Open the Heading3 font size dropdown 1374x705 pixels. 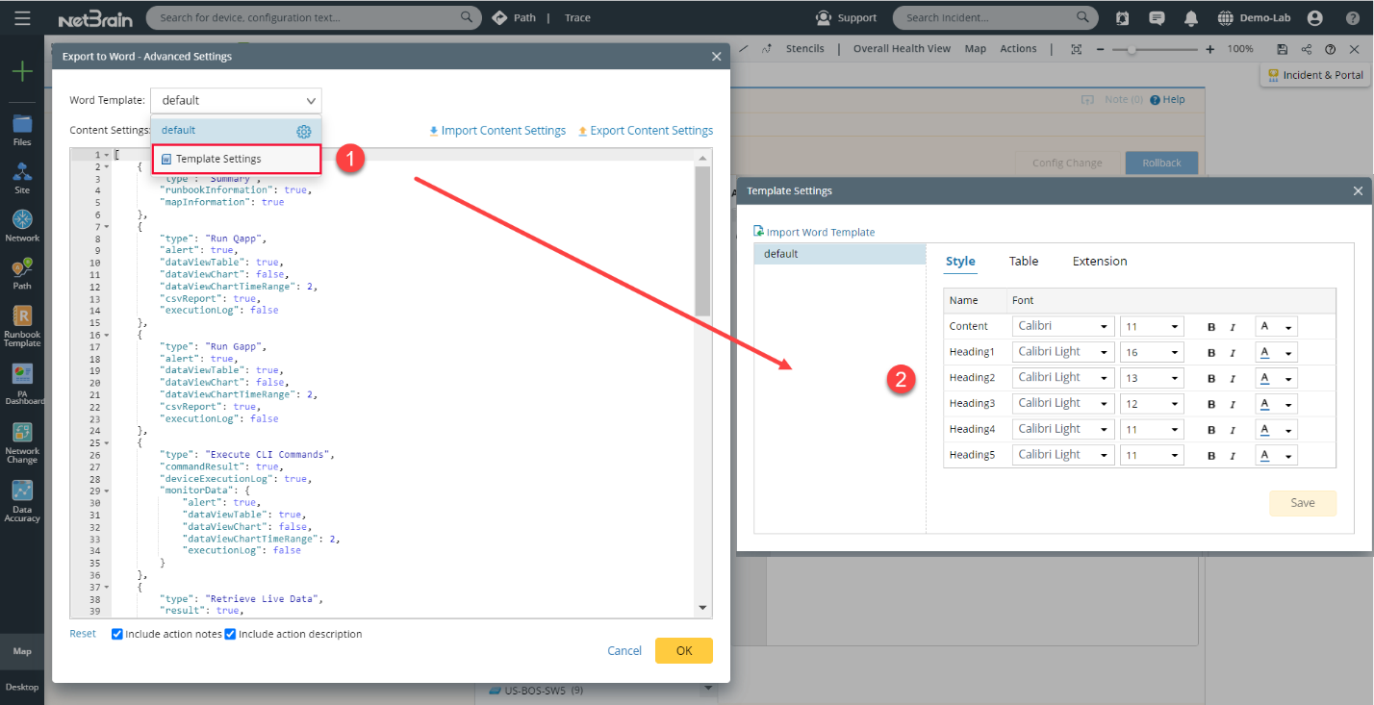[1152, 404]
